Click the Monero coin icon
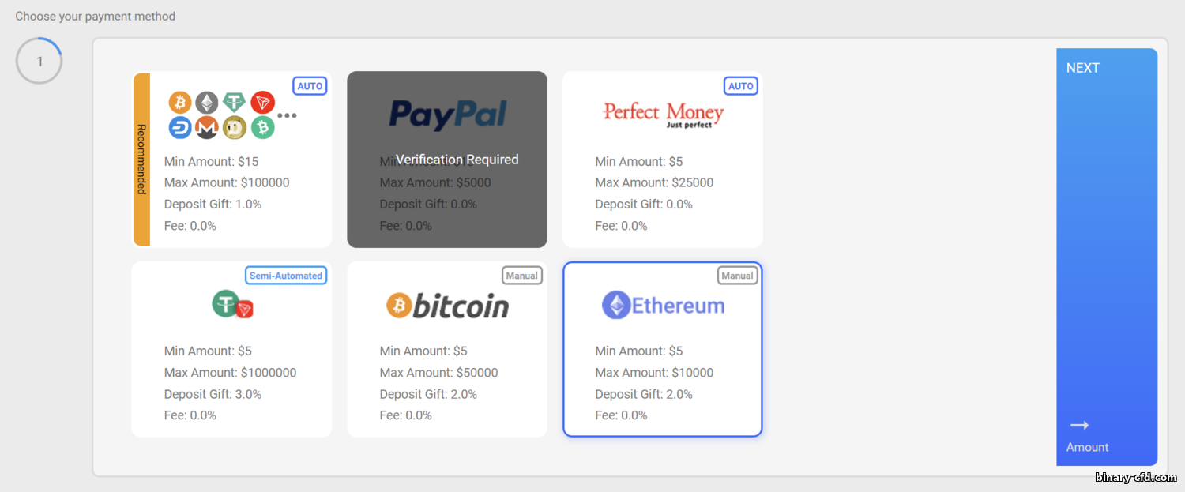The height and width of the screenshot is (492, 1185). [207, 127]
